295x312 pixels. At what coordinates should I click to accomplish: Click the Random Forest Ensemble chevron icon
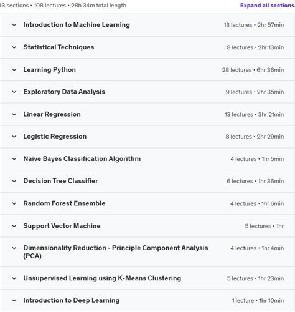[x=14, y=203]
